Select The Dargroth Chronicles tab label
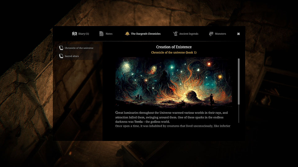Viewport: 298px width, 167px height. pyautogui.click(x=146, y=34)
